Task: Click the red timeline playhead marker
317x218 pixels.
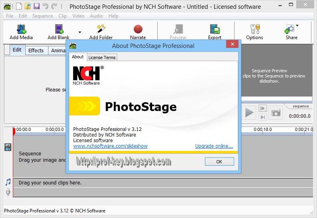Action: click(14, 131)
